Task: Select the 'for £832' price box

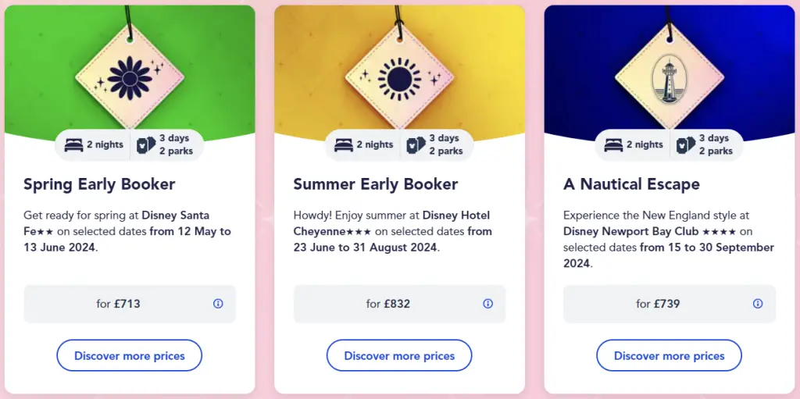Action: coord(399,304)
